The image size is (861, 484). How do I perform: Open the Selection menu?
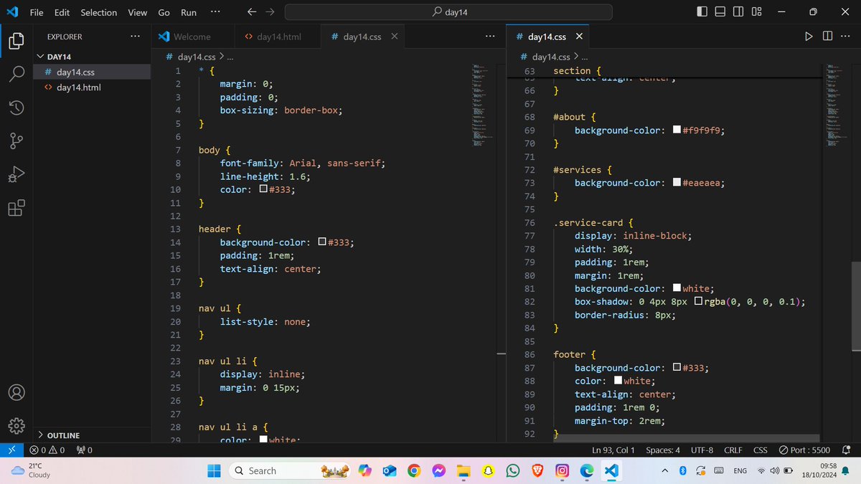[98, 12]
